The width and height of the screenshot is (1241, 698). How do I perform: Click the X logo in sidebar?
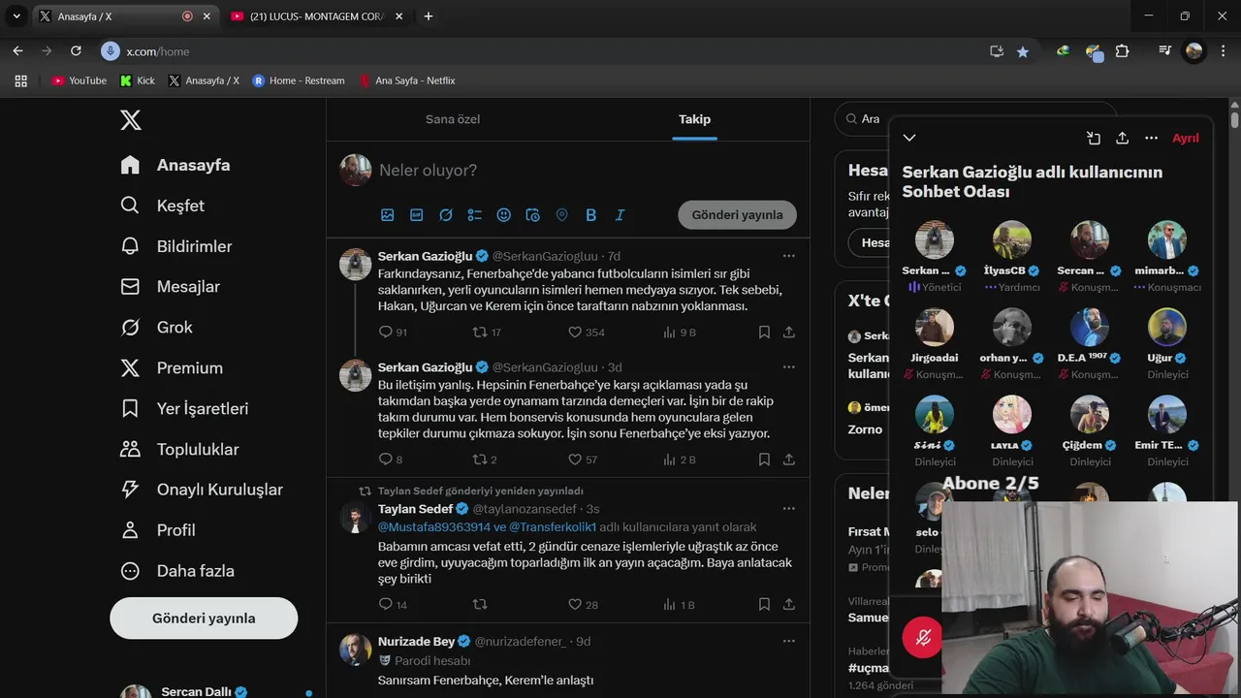(x=131, y=120)
